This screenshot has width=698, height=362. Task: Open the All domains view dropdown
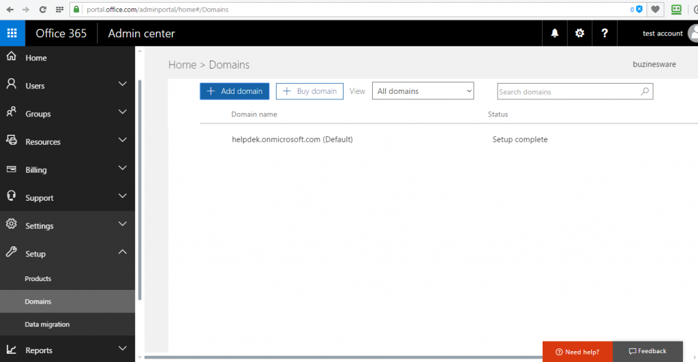(x=423, y=91)
